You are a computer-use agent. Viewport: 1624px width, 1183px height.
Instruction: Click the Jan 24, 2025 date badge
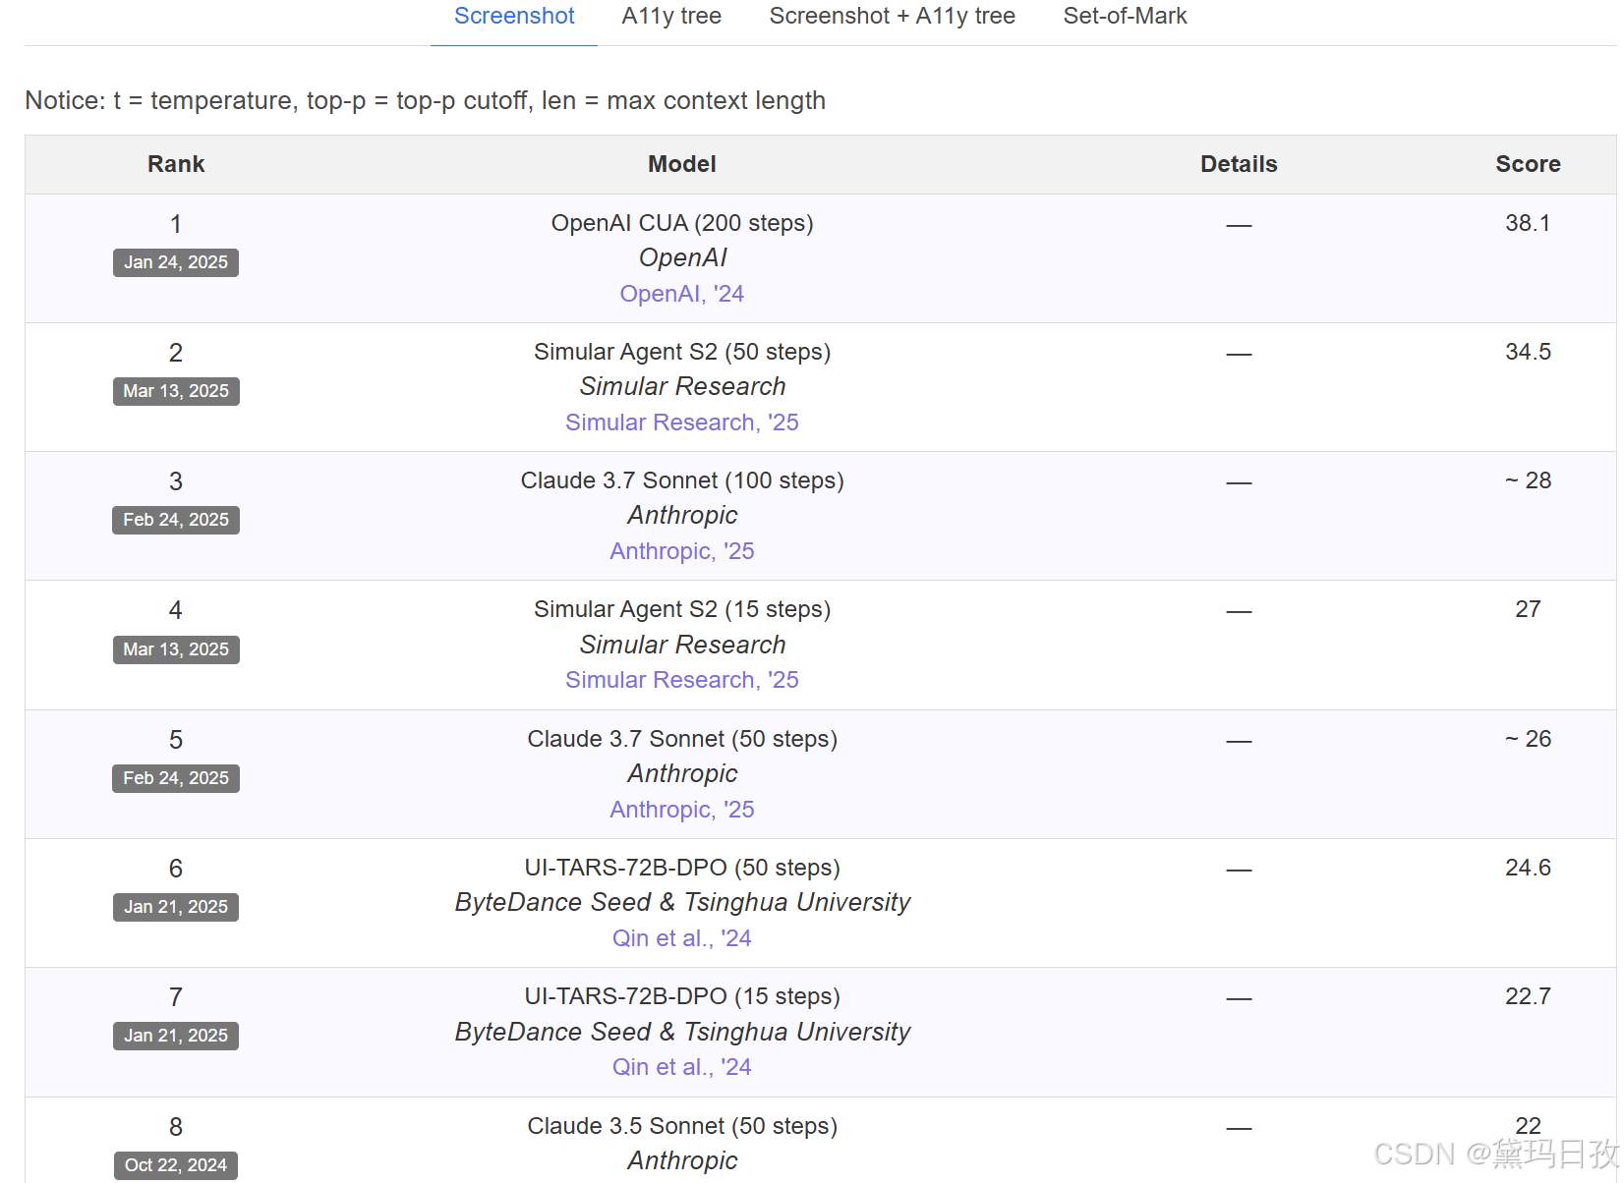click(x=176, y=262)
